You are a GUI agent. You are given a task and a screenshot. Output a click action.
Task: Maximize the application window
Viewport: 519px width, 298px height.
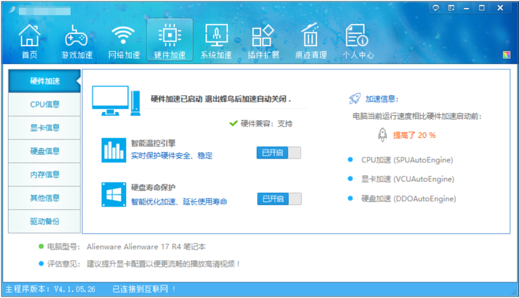[482, 8]
